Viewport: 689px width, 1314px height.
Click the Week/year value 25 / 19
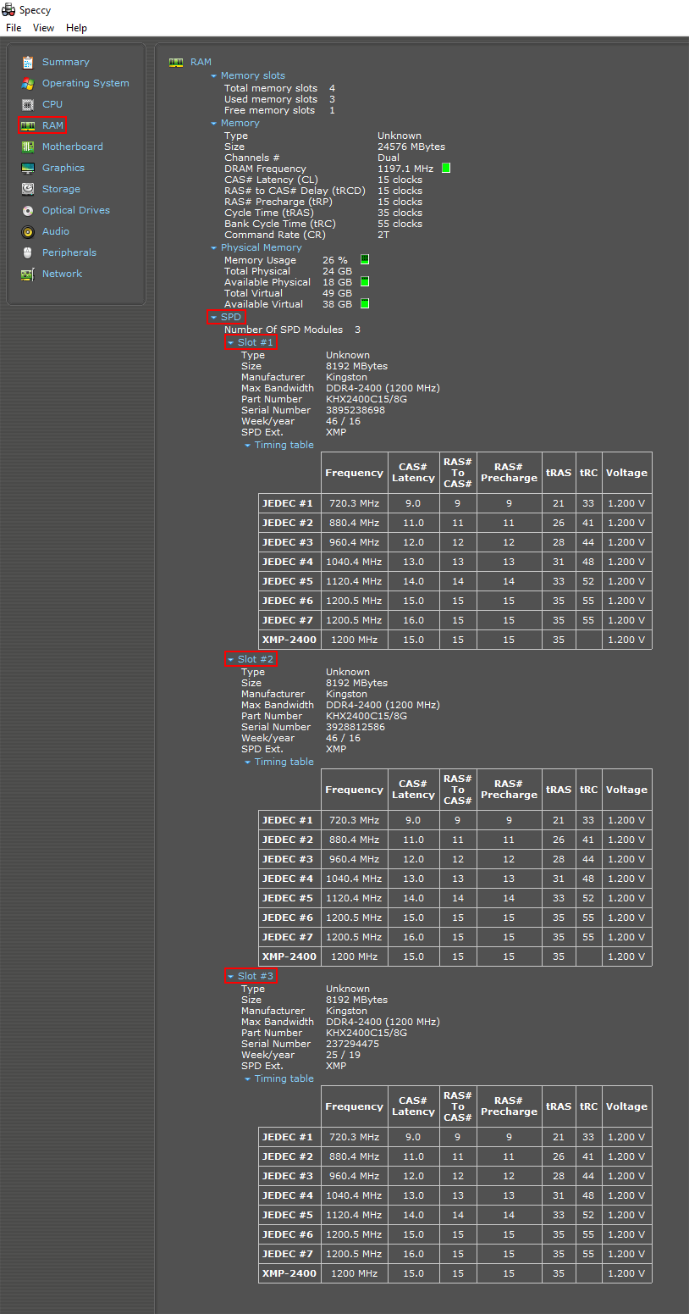[x=343, y=1055]
